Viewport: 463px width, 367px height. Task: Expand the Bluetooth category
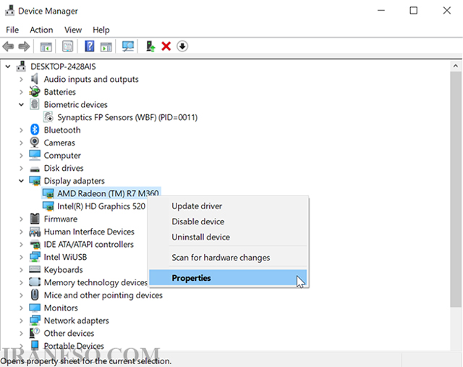[x=21, y=130]
